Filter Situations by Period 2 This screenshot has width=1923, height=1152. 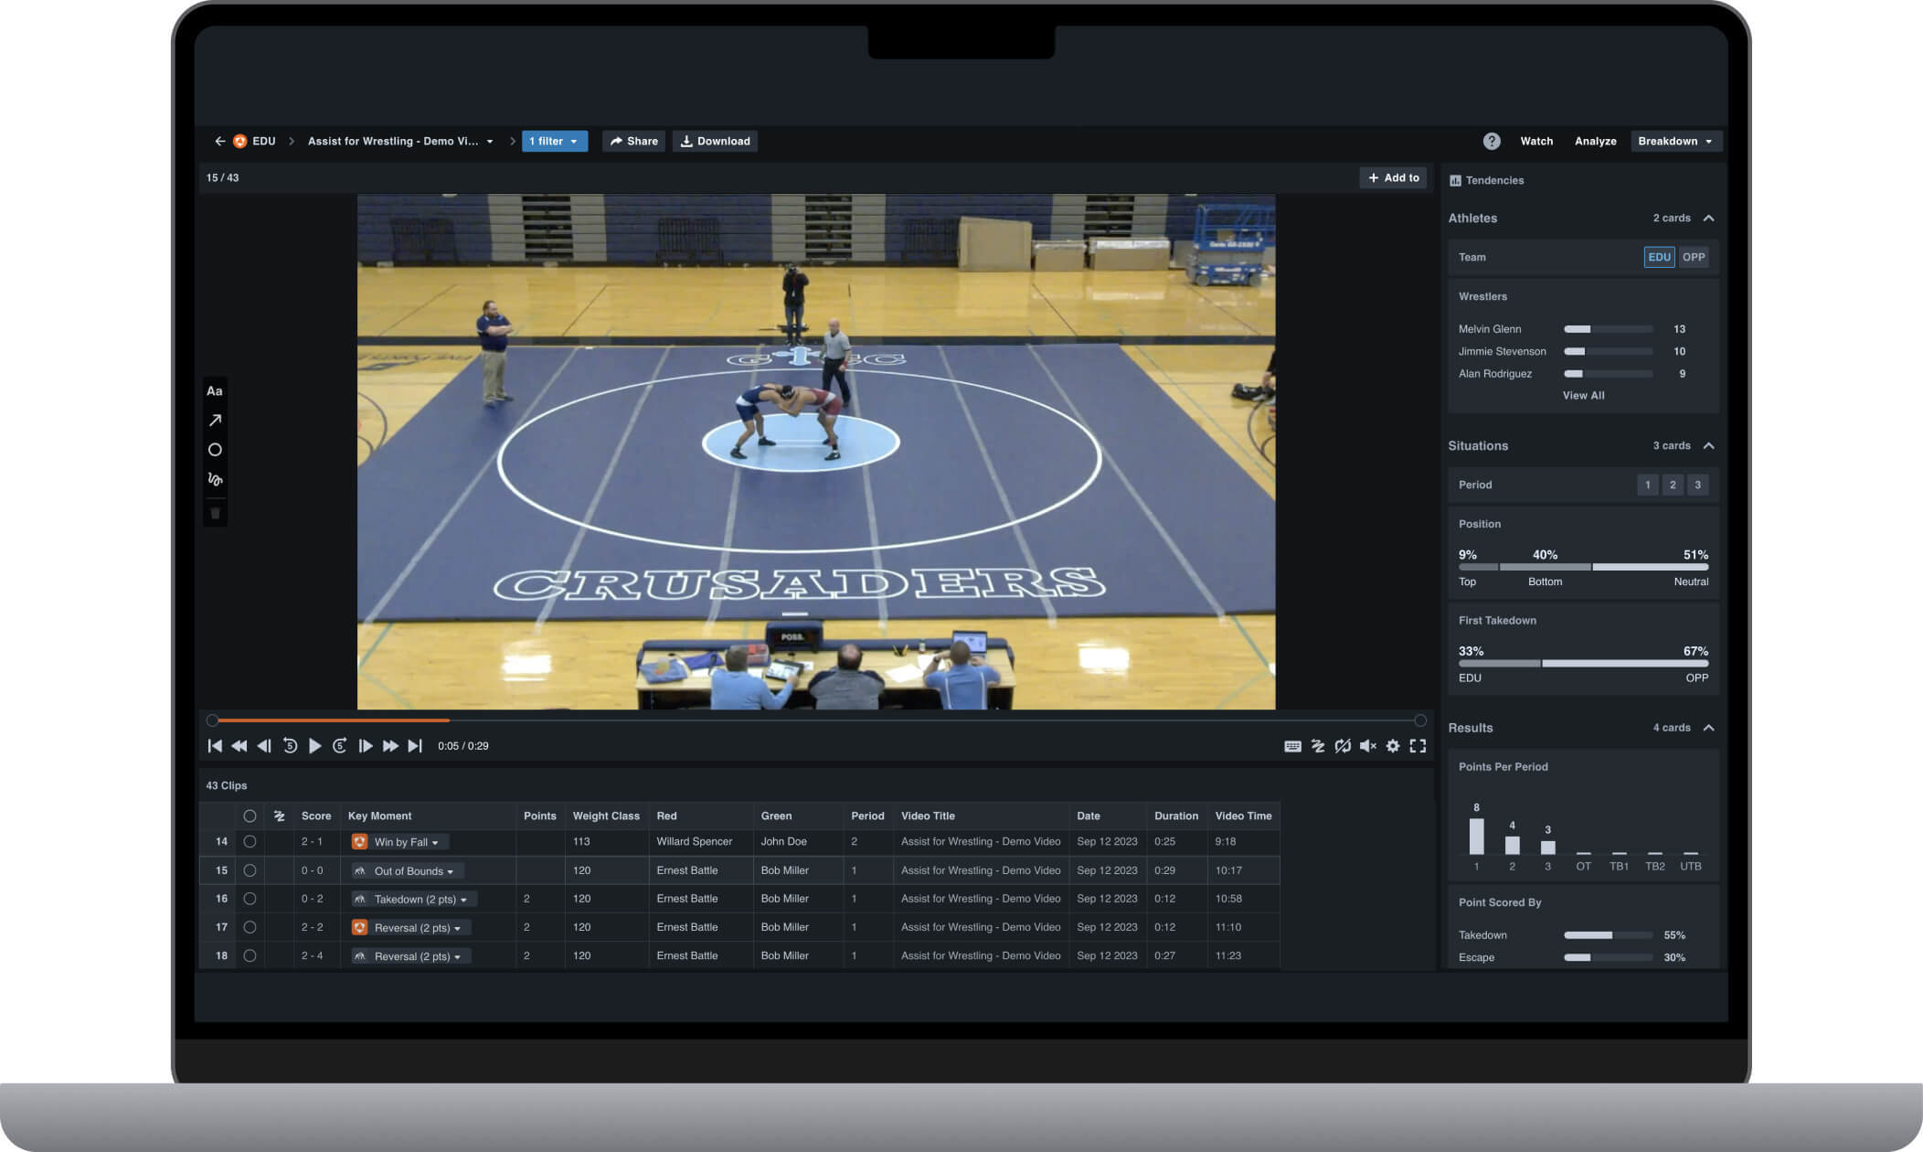[x=1673, y=485]
